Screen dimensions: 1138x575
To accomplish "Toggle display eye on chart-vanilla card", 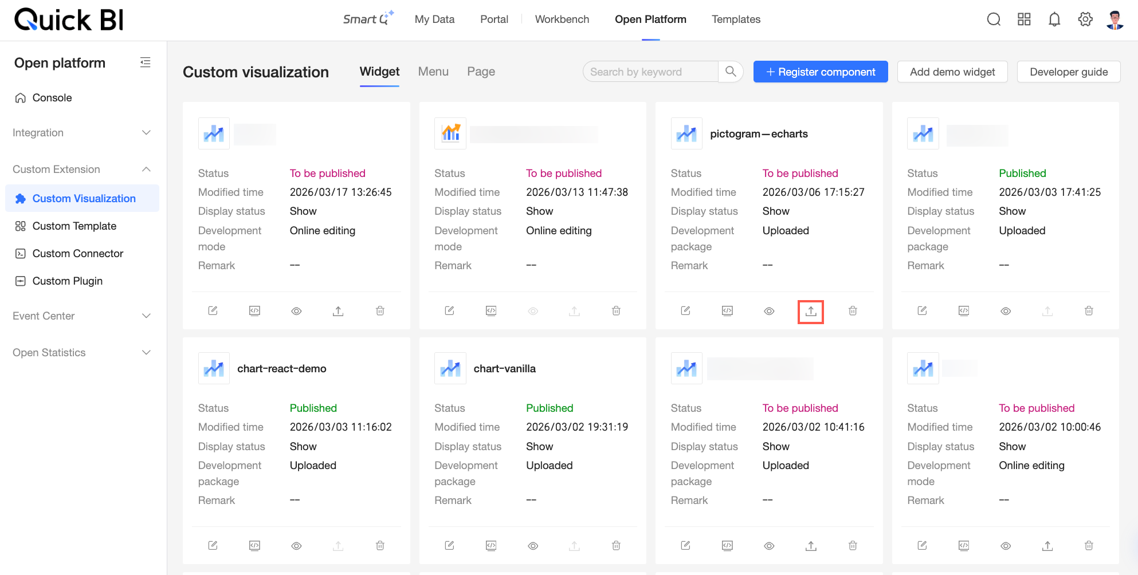I will click(533, 546).
